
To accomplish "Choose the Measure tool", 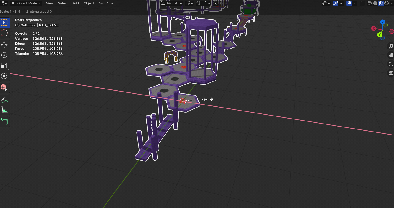I will [4, 110].
